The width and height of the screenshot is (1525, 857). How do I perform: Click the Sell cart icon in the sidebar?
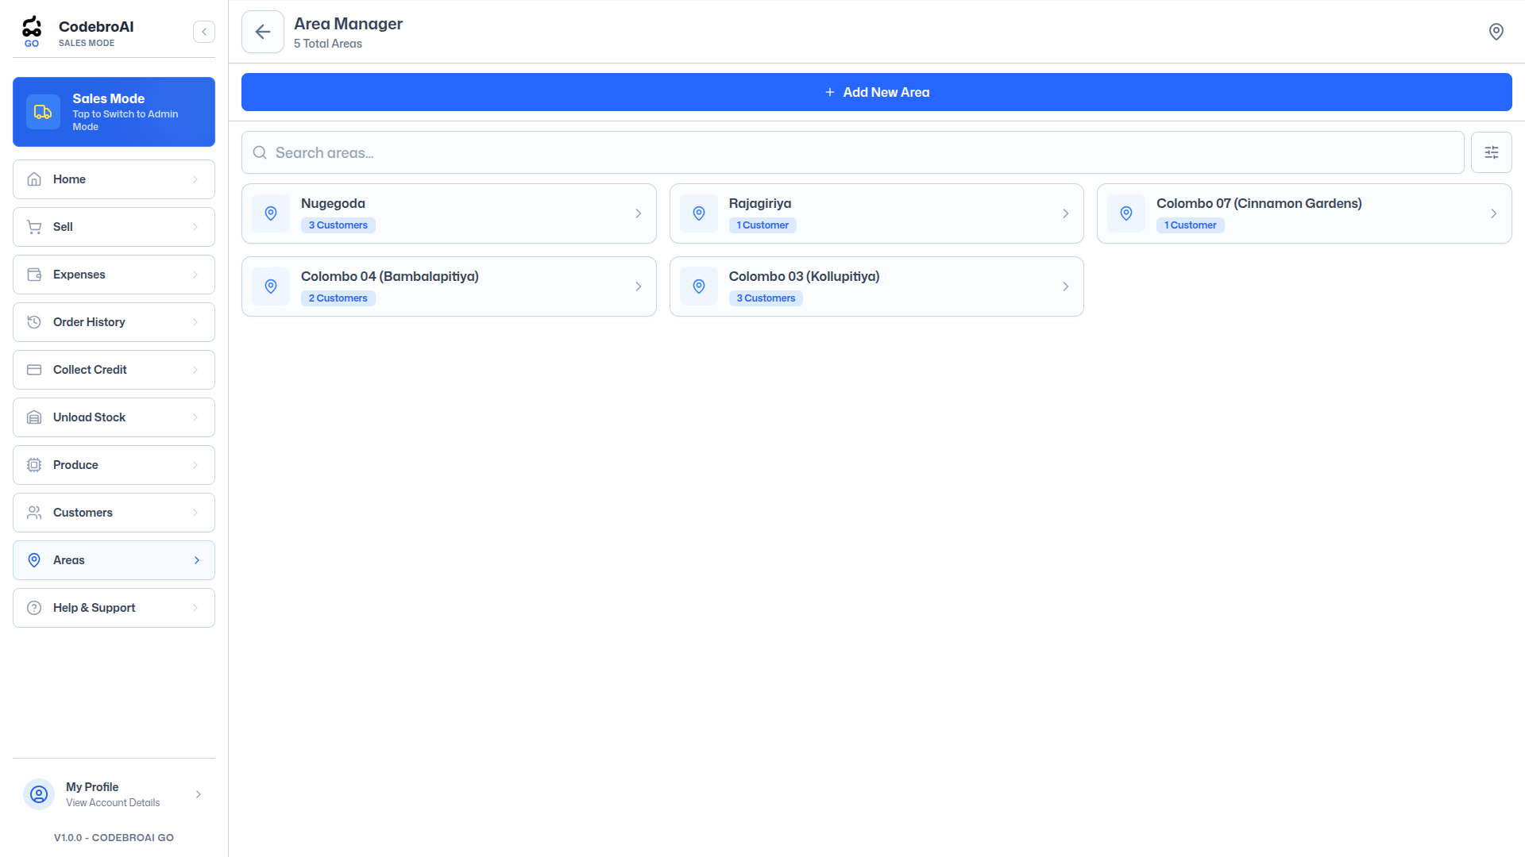[34, 227]
